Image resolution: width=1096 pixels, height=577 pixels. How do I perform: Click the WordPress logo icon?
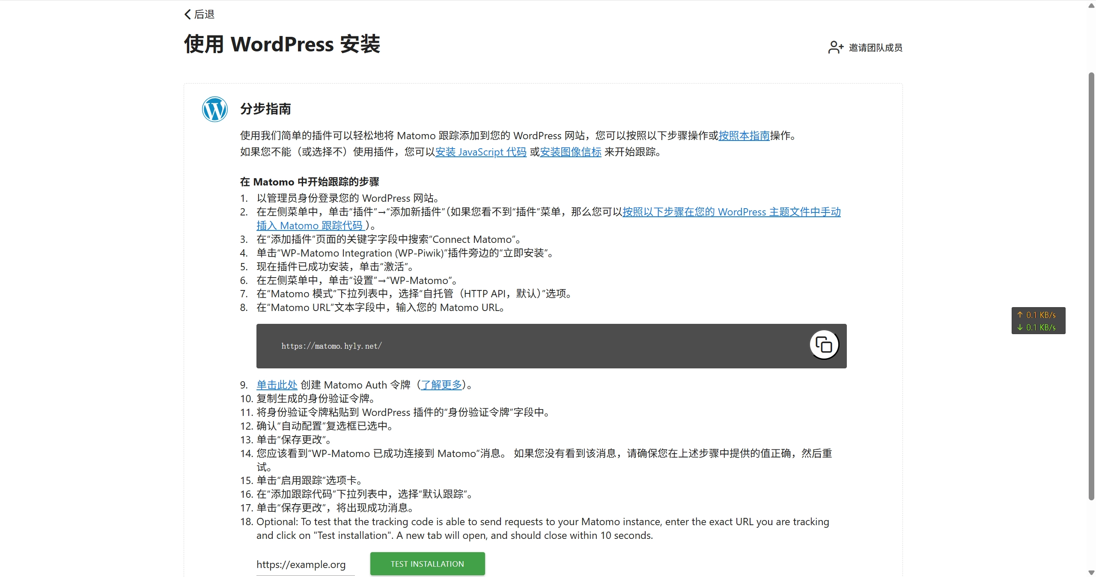pos(215,109)
